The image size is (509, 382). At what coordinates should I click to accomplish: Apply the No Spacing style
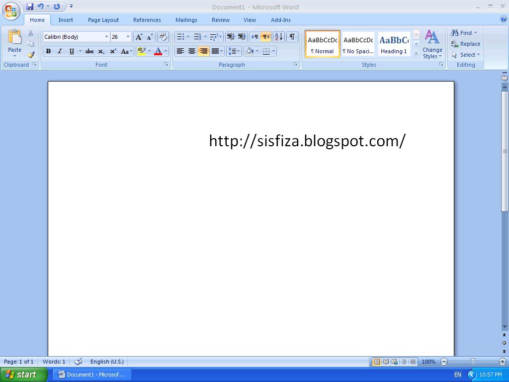358,44
